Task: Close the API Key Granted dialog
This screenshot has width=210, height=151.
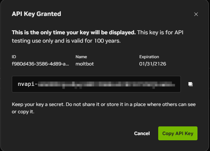Action: (196, 14)
